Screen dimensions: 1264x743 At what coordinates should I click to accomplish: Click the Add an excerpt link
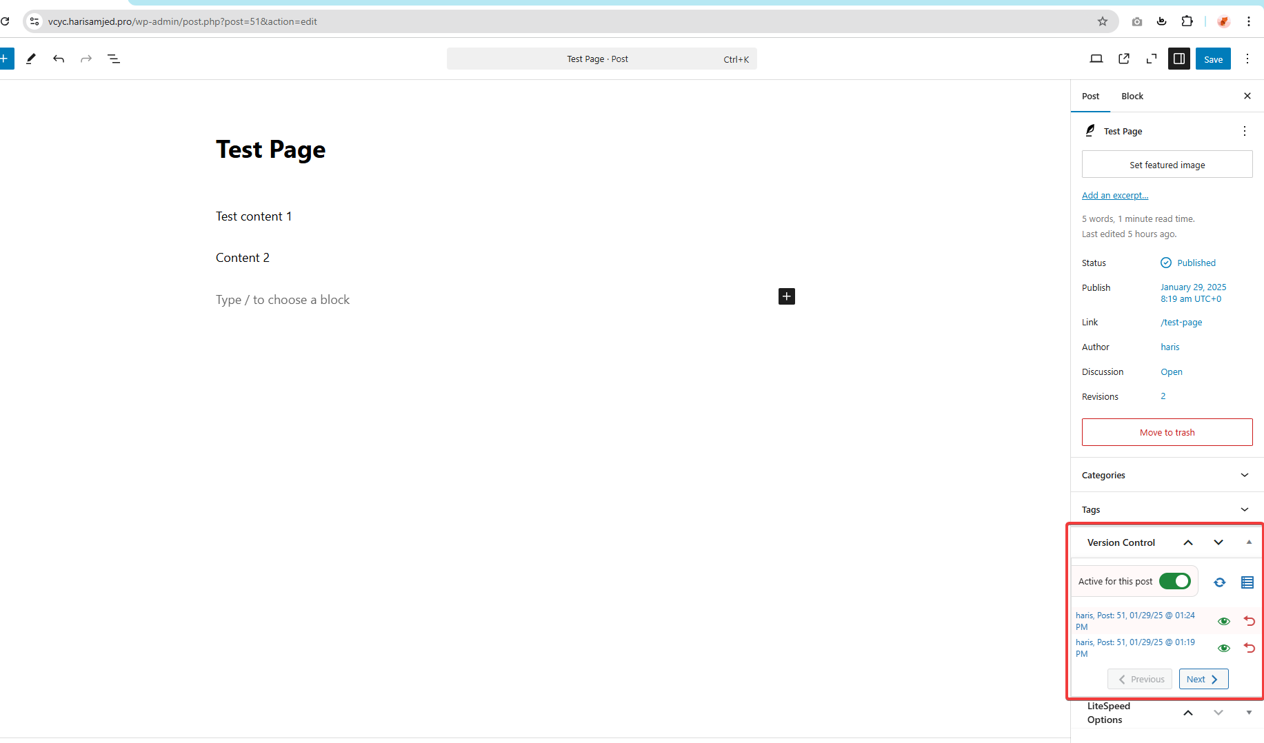point(1115,195)
